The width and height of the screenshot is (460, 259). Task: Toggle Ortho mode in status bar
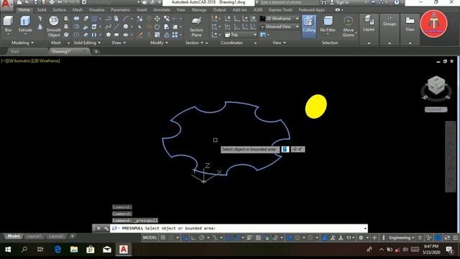(x=193, y=237)
